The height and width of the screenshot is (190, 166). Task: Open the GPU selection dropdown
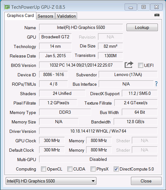click(x=51, y=181)
